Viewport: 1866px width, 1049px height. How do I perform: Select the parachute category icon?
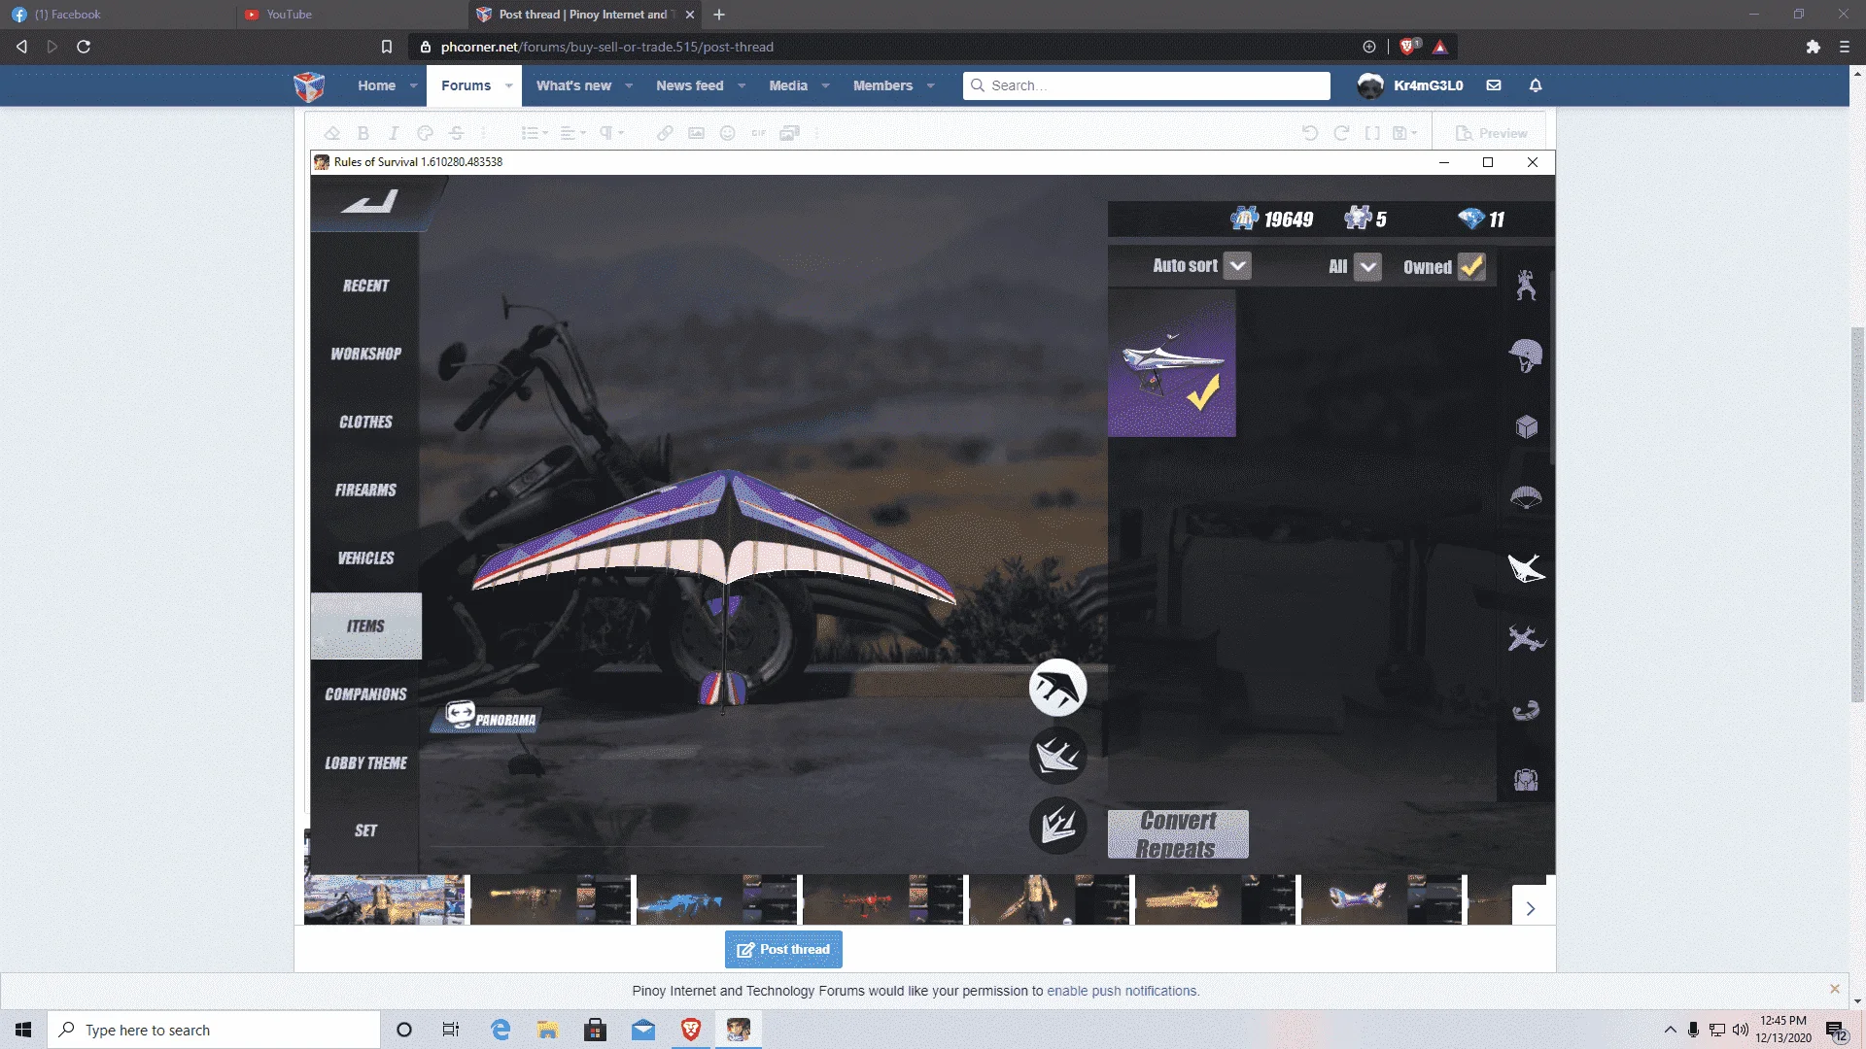pyautogui.click(x=1526, y=497)
